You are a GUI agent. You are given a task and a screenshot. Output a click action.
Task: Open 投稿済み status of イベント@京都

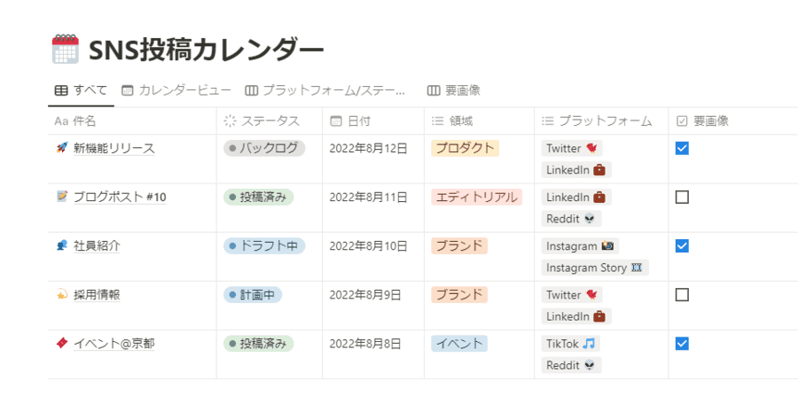tap(259, 344)
